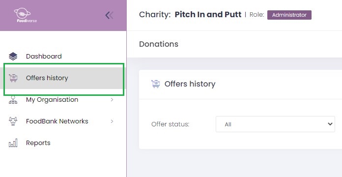Click the Reports bar chart icon
This screenshot has height=177, width=342.
click(x=13, y=143)
